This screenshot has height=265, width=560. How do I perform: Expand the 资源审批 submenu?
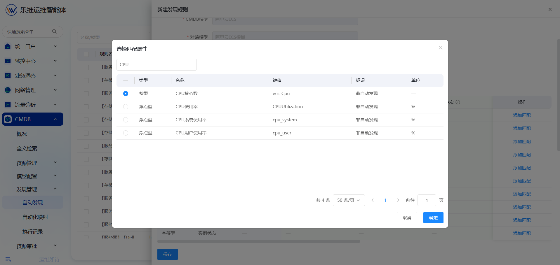coord(55,245)
